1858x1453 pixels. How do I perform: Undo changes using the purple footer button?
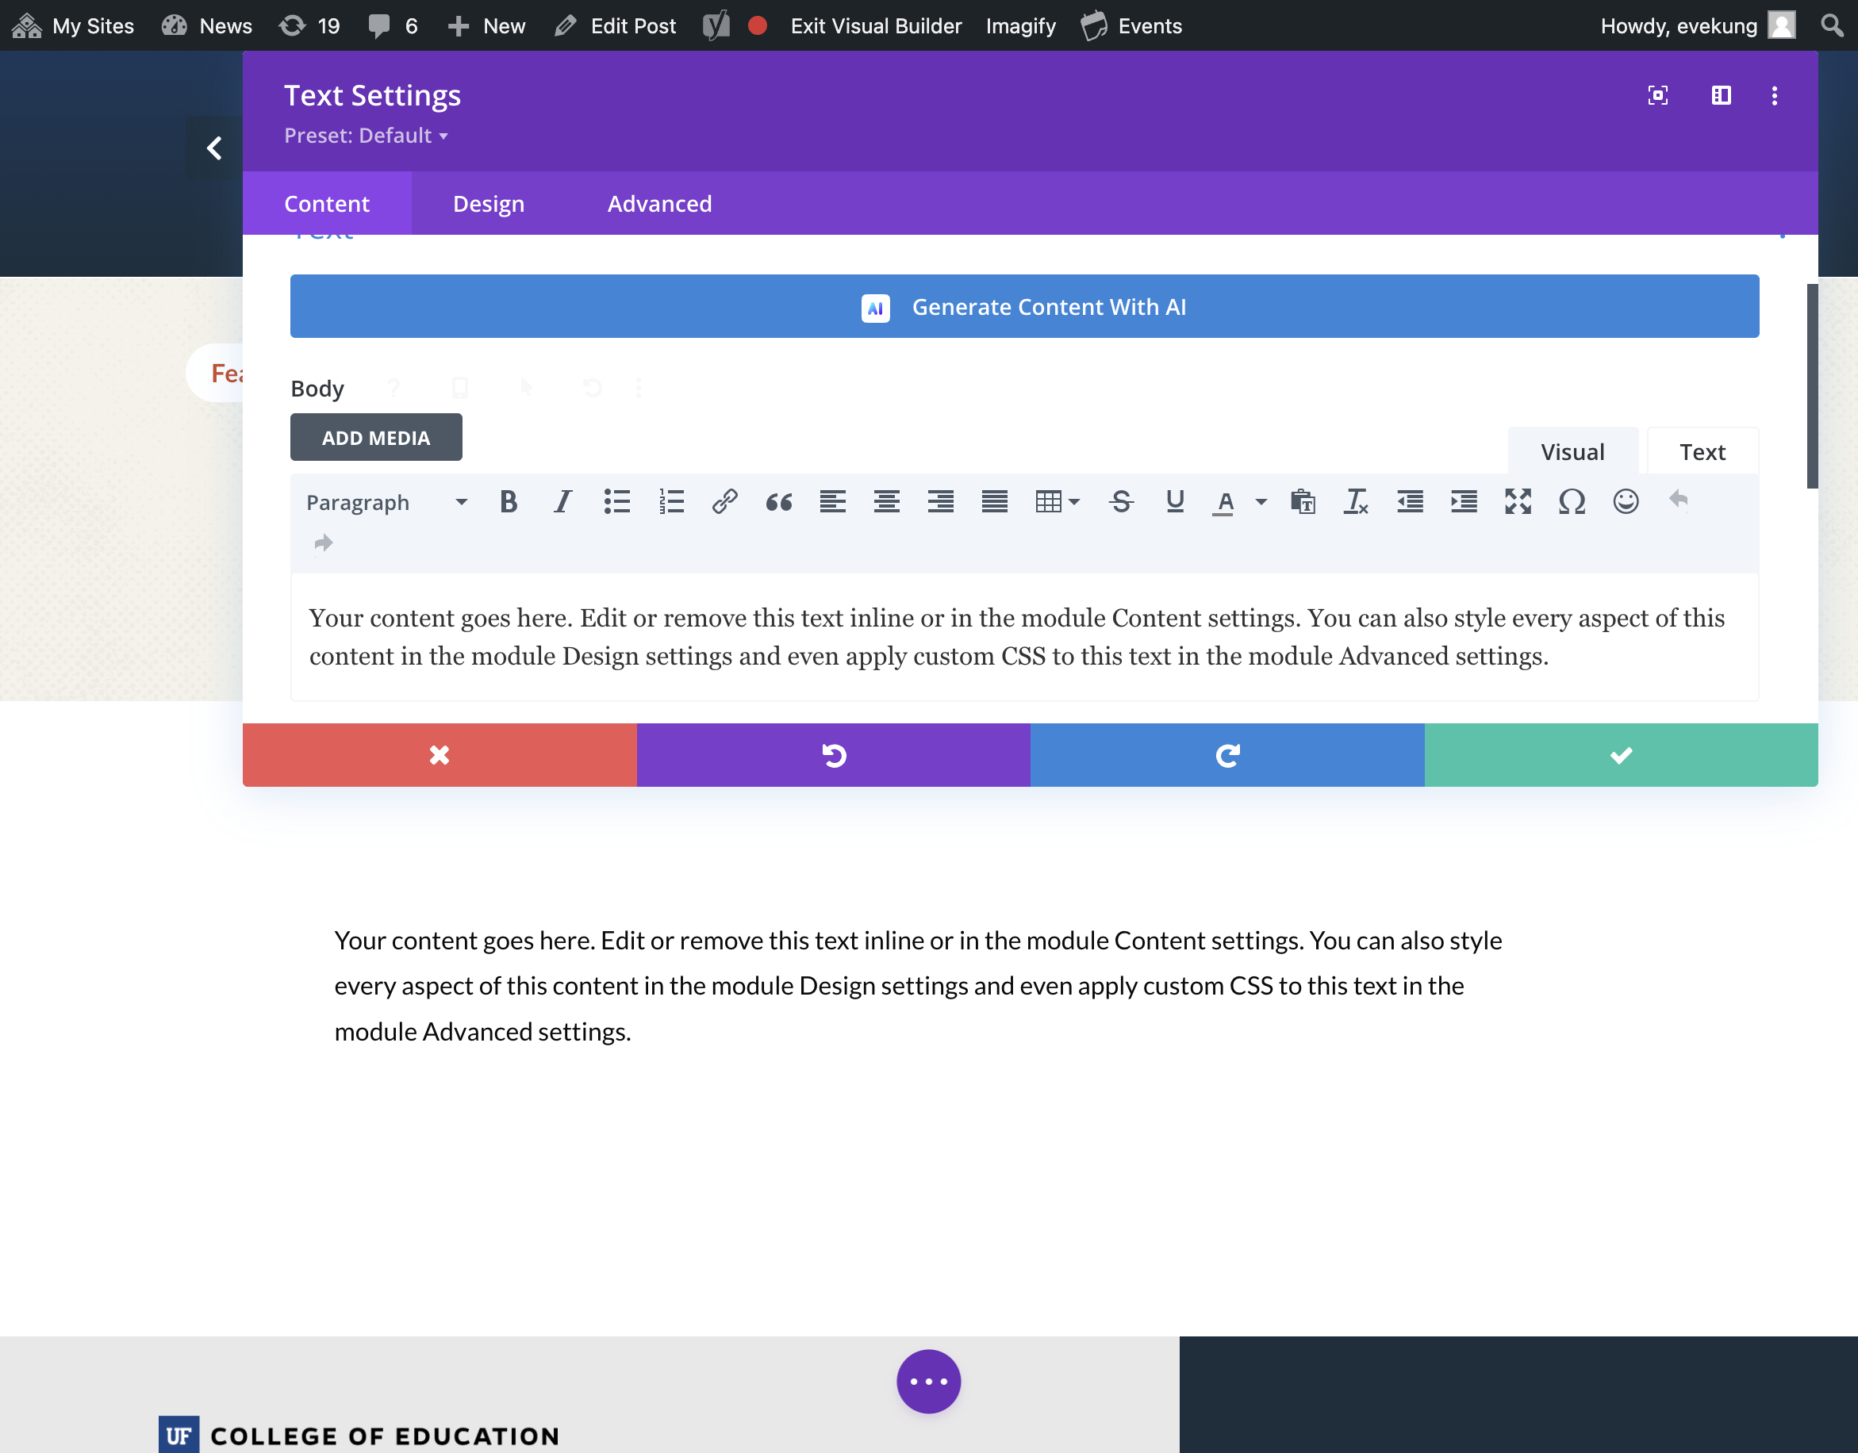coord(834,755)
